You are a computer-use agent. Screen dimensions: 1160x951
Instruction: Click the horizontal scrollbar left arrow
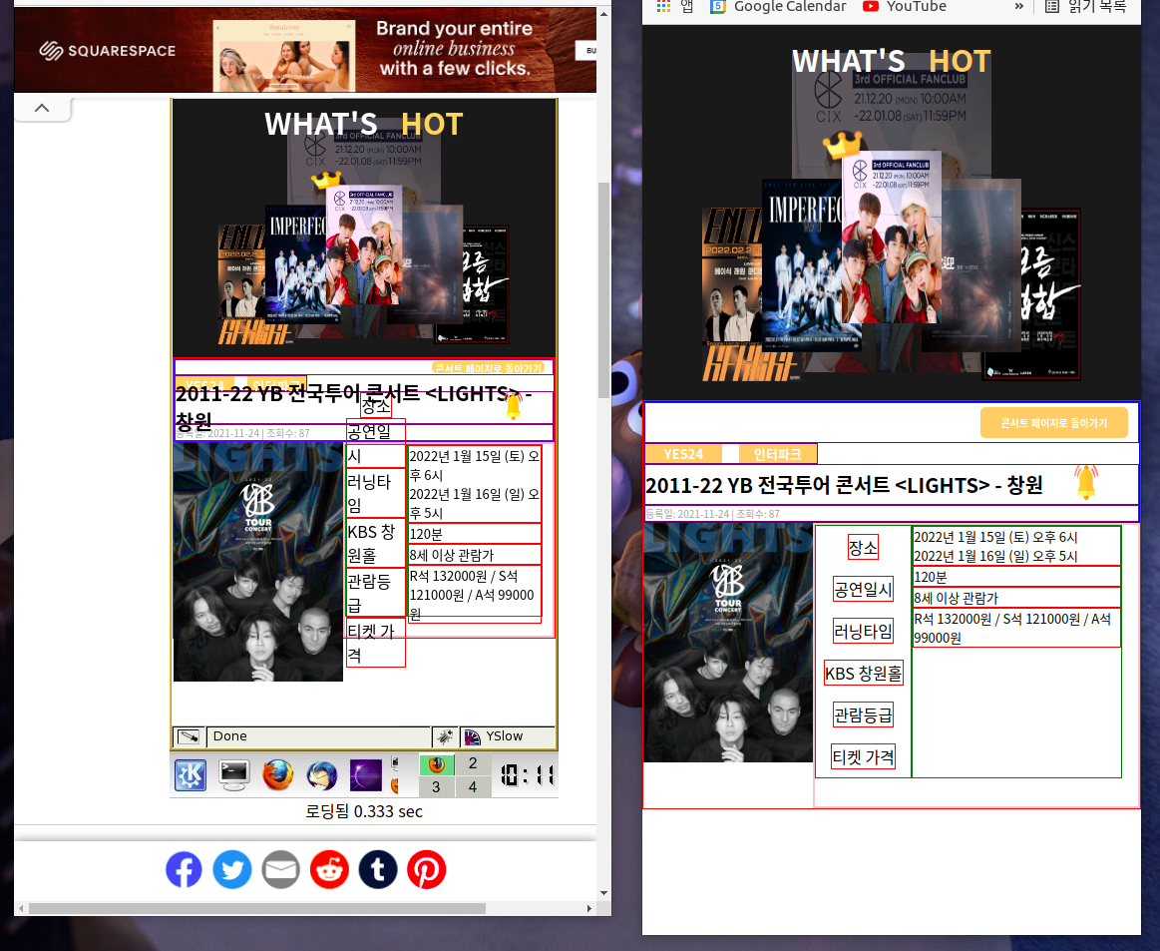(x=21, y=908)
